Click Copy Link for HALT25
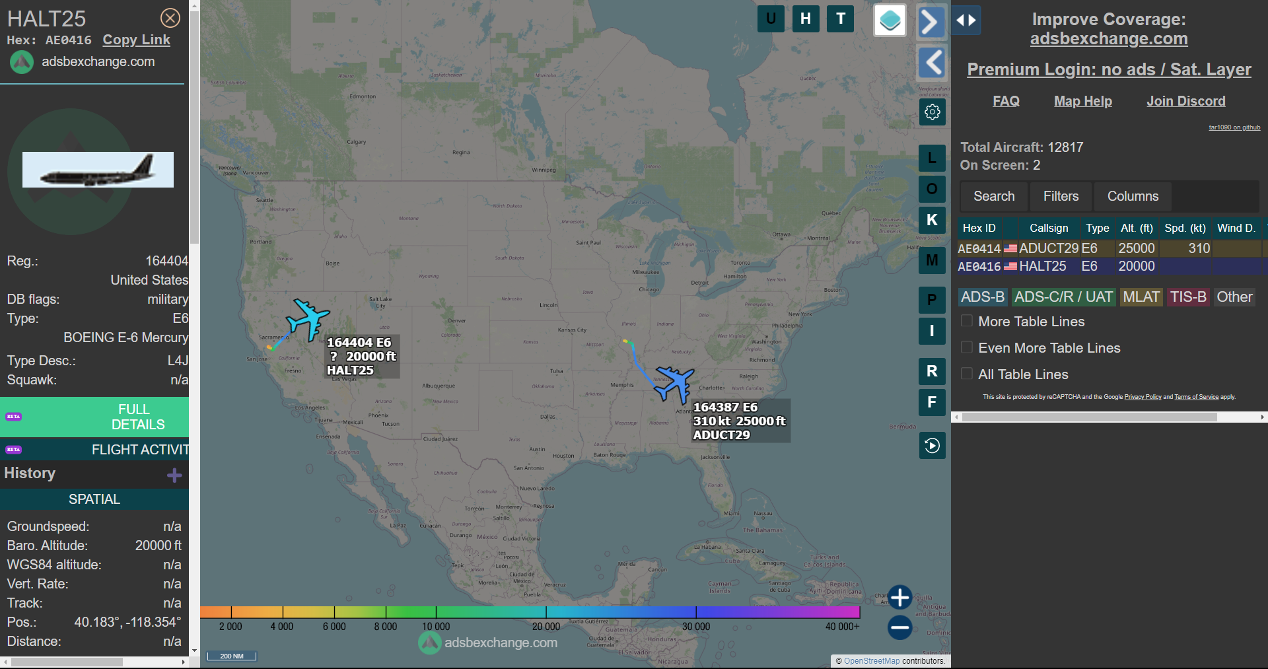This screenshot has width=1268, height=669. point(136,40)
